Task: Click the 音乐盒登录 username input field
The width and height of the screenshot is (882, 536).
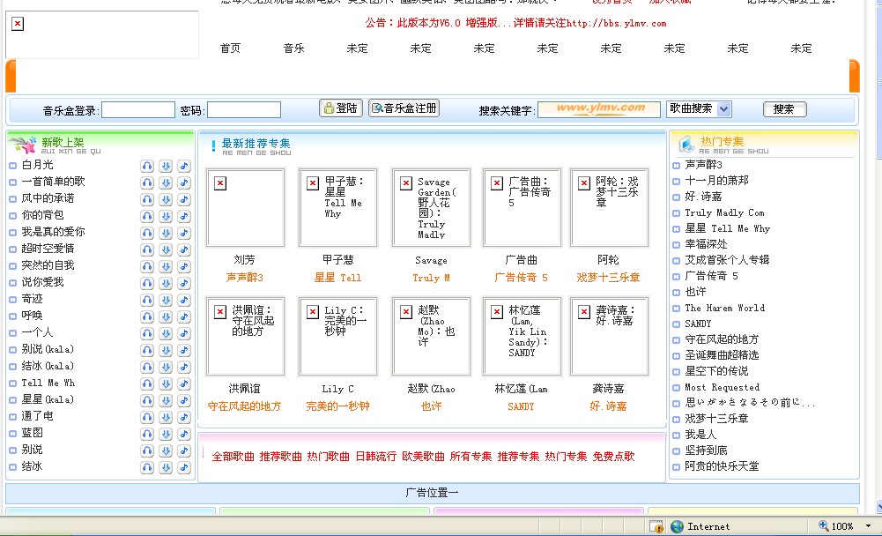Action: pos(137,110)
